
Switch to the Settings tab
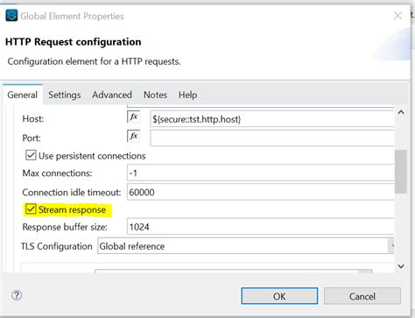click(65, 95)
